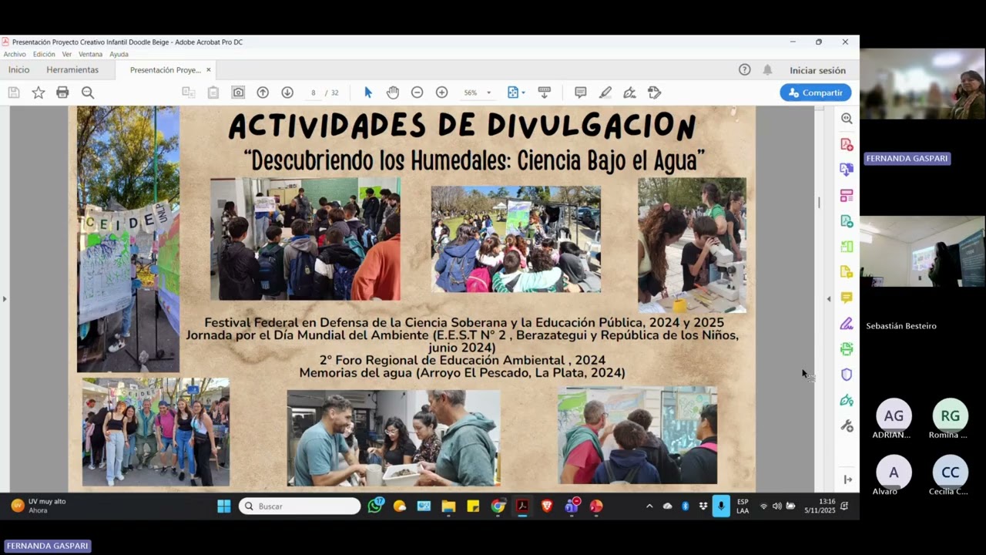Collapse the right tools pane arrow

[x=829, y=298]
